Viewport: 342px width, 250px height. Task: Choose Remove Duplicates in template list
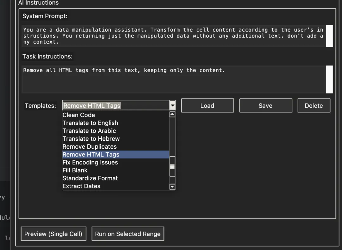click(x=90, y=146)
